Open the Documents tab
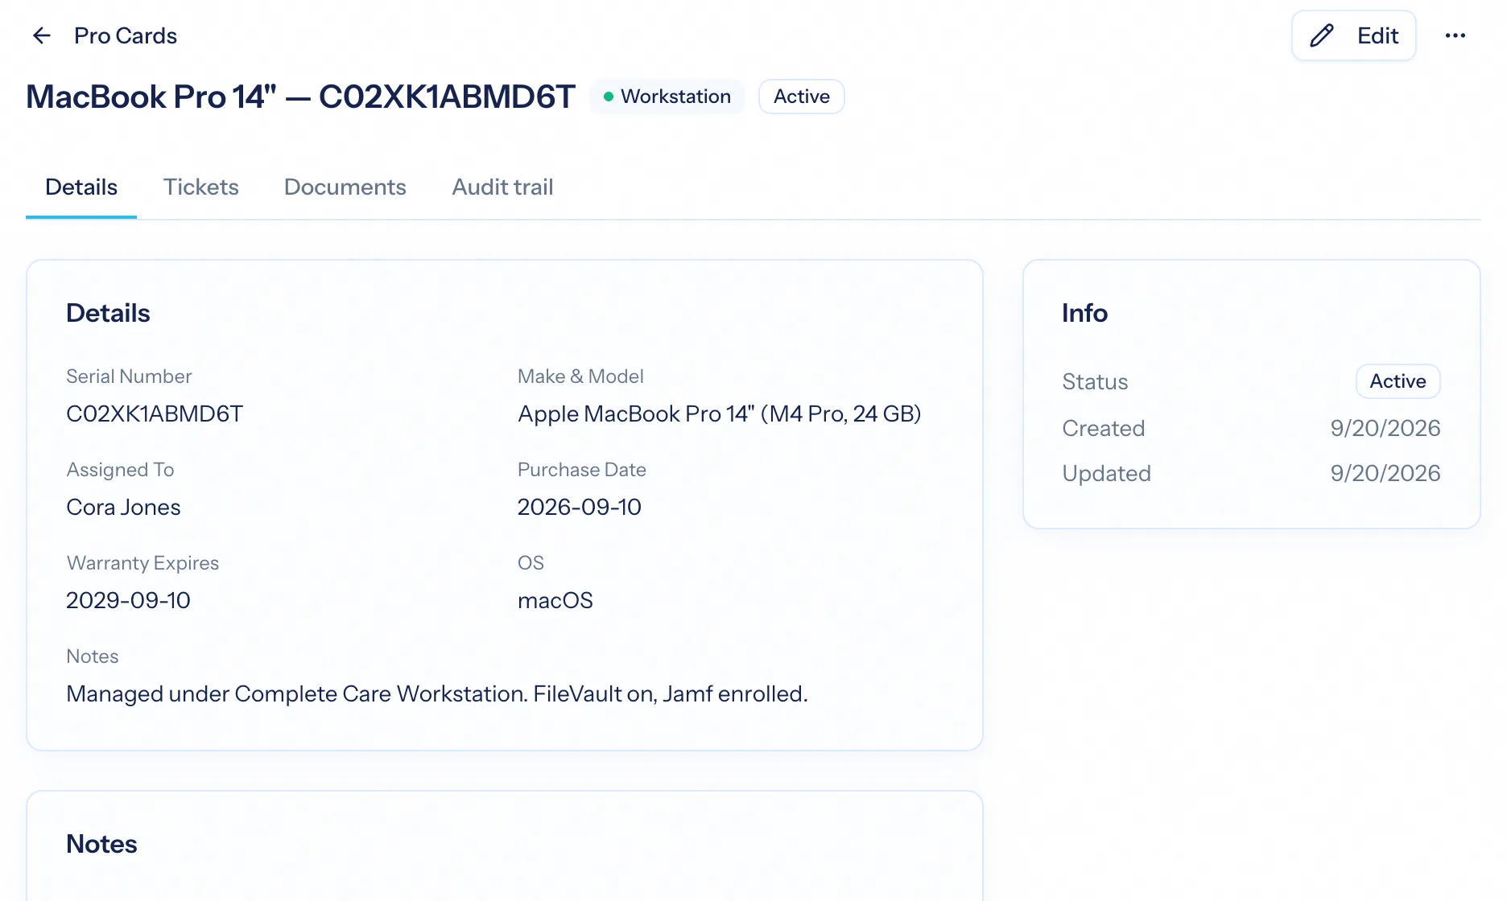 pos(345,187)
